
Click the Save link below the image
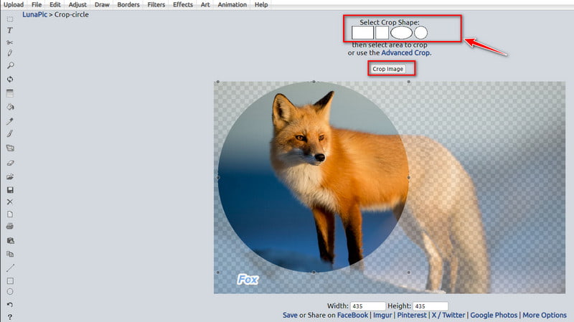(x=290, y=315)
